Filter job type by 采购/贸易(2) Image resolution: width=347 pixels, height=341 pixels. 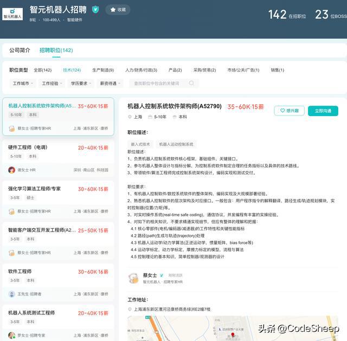pos(204,70)
